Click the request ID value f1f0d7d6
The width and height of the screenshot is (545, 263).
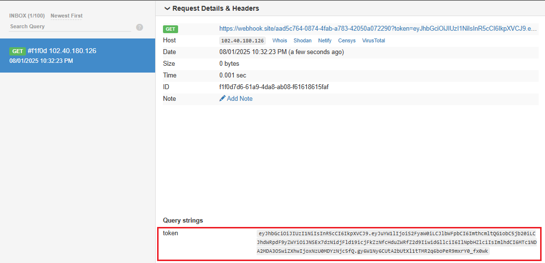(277, 87)
